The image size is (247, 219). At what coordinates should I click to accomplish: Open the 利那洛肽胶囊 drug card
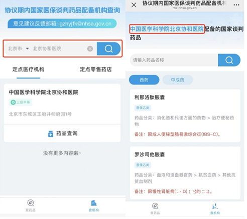click(185, 116)
